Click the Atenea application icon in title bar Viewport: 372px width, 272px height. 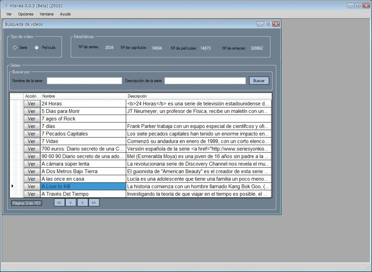click(5, 5)
